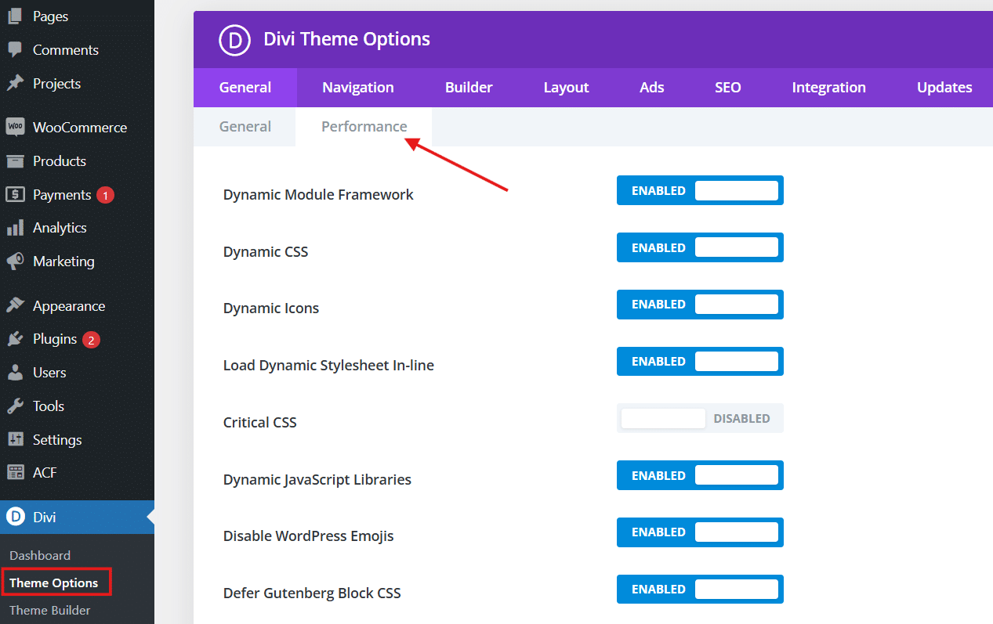Disable the Dynamic CSS toggle

tap(700, 247)
